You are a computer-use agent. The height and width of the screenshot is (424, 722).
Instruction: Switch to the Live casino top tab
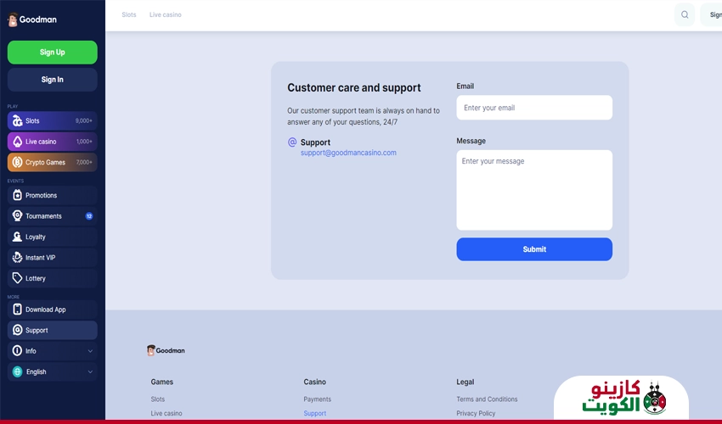click(165, 14)
